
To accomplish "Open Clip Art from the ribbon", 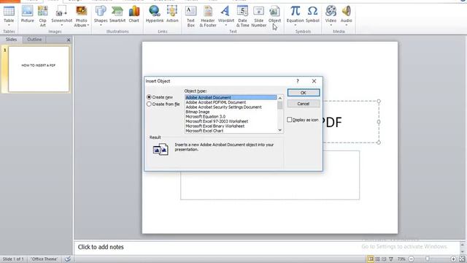I will tap(42, 16).
